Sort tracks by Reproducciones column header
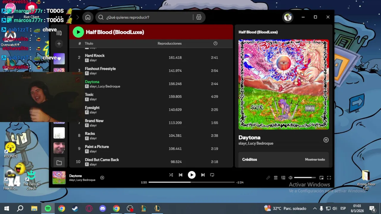381x214 pixels. [169, 43]
